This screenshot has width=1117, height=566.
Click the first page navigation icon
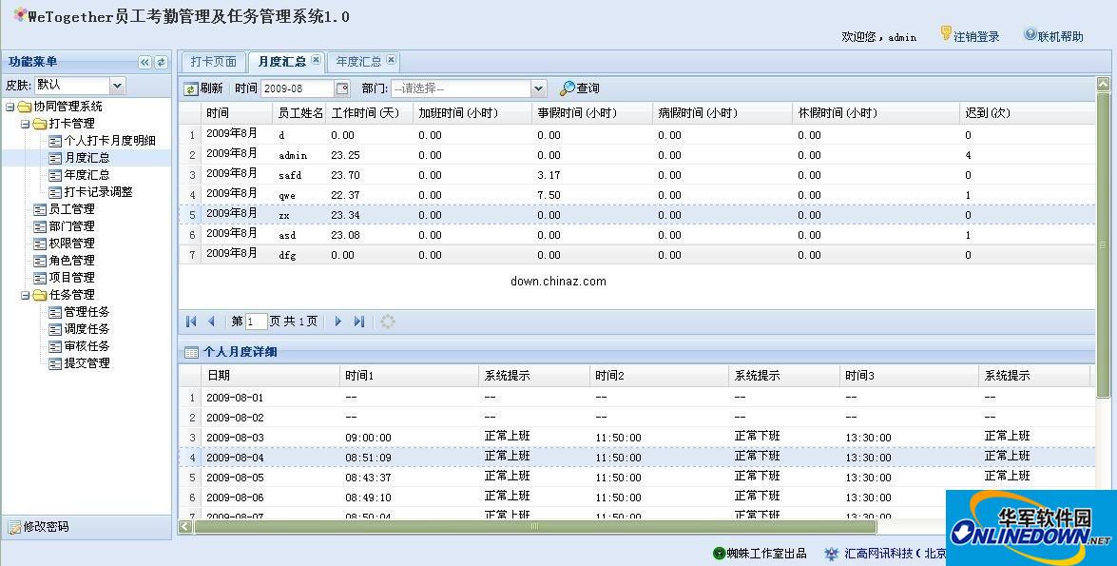point(189,322)
